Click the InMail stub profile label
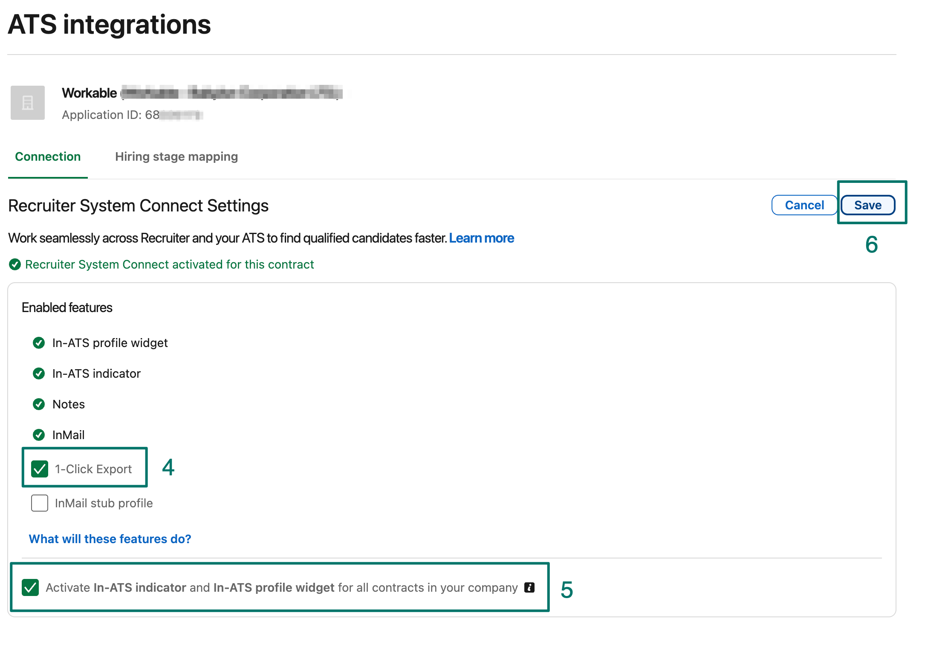The width and height of the screenshot is (925, 648). tap(104, 503)
